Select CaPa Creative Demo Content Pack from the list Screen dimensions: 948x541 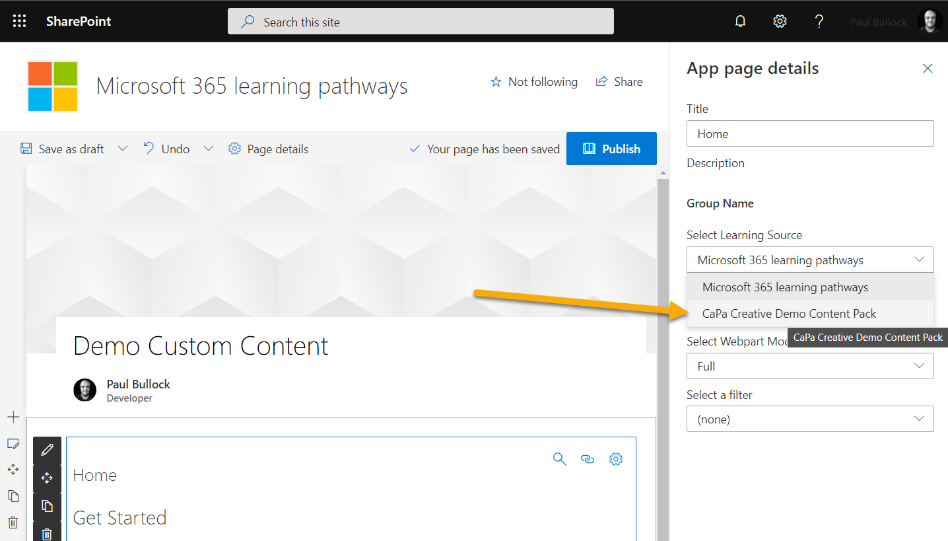[x=789, y=313]
